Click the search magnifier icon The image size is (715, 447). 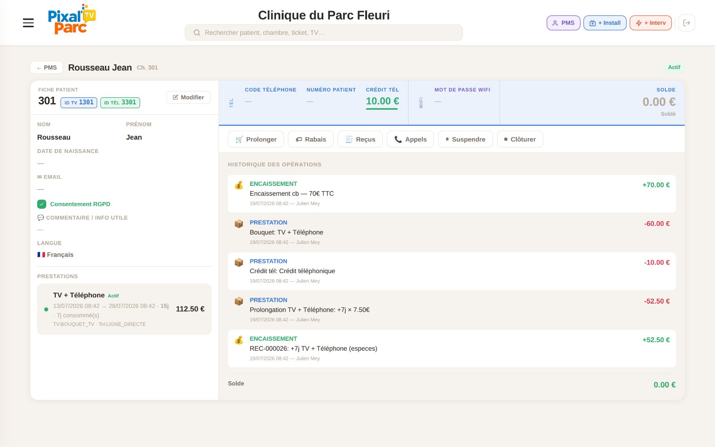(196, 33)
